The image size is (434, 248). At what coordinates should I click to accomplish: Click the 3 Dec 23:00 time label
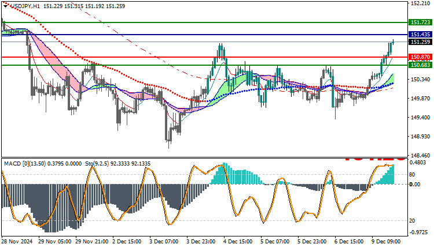click(201, 242)
